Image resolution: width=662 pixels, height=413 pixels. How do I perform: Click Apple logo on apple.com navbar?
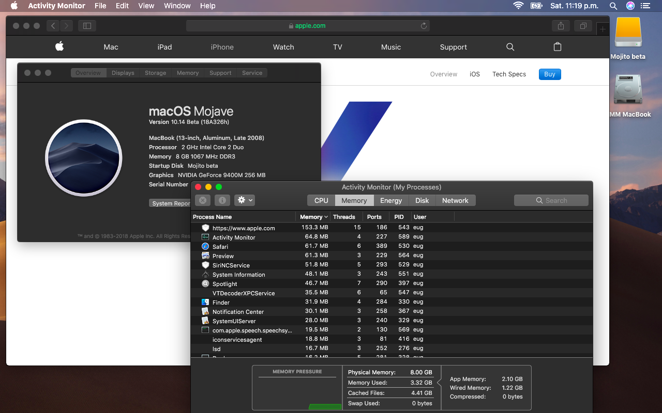pyautogui.click(x=59, y=46)
